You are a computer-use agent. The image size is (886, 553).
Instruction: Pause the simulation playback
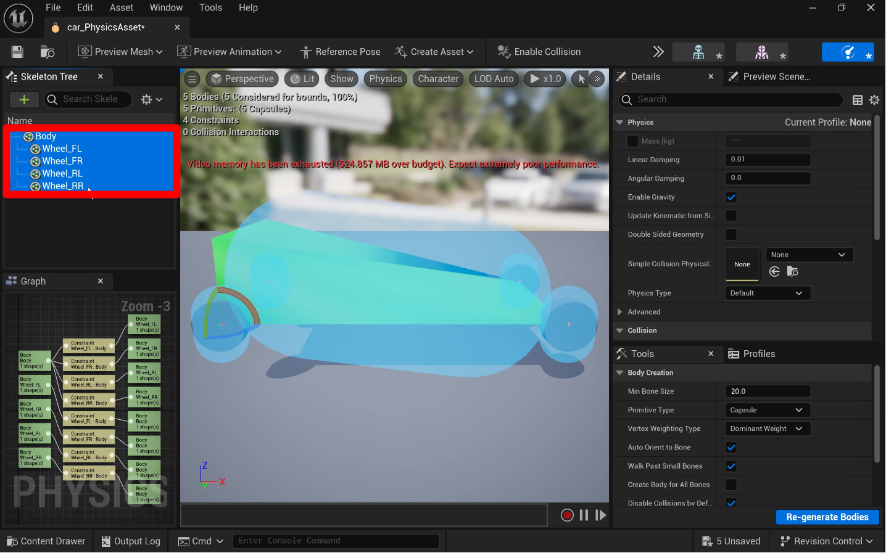(x=584, y=515)
